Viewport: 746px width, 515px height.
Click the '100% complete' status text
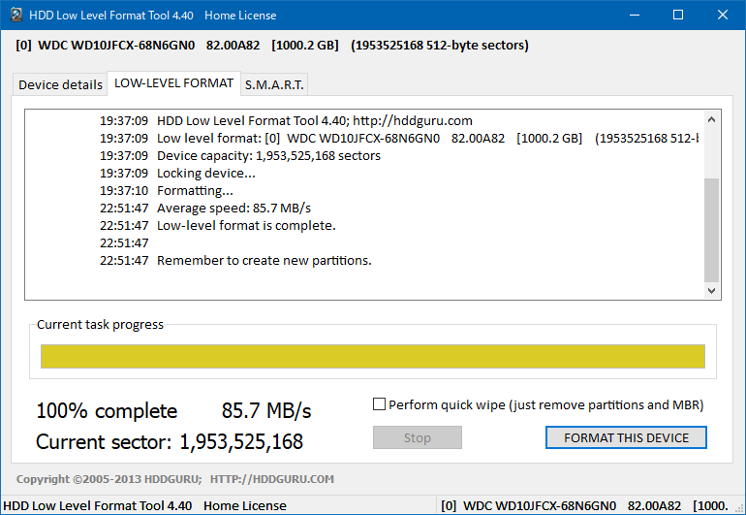coord(107,410)
